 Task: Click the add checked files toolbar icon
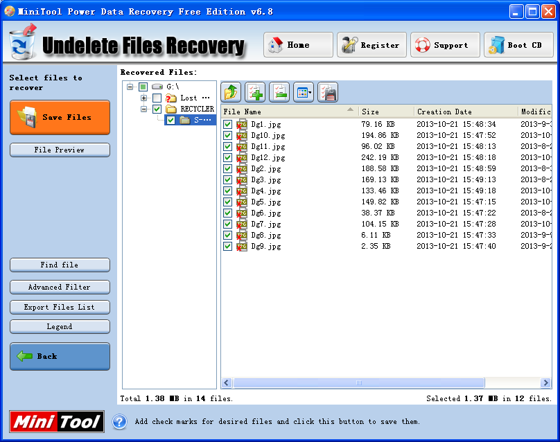(255, 92)
